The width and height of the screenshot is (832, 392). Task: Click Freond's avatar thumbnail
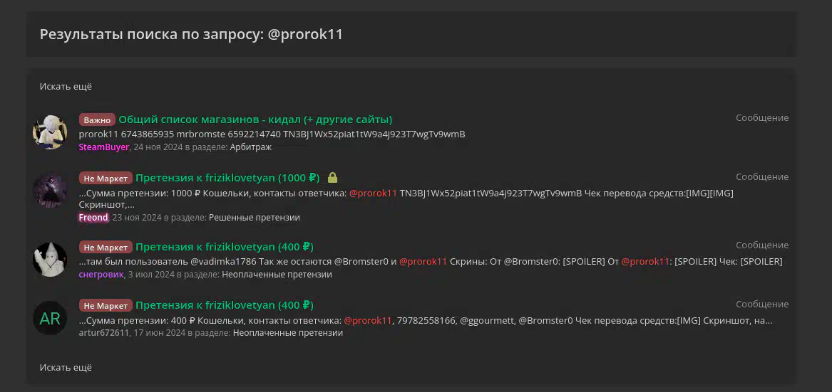pyautogui.click(x=50, y=191)
